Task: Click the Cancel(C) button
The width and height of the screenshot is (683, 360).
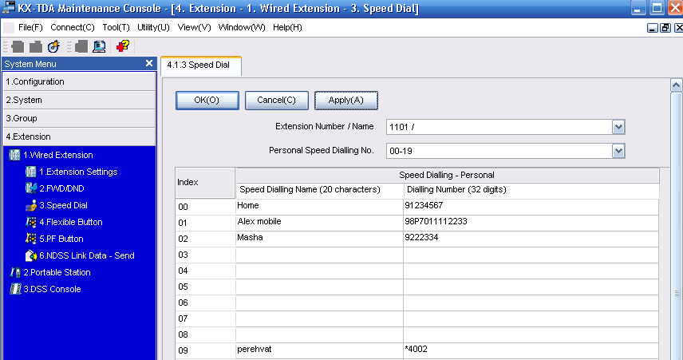Action: [x=277, y=101]
